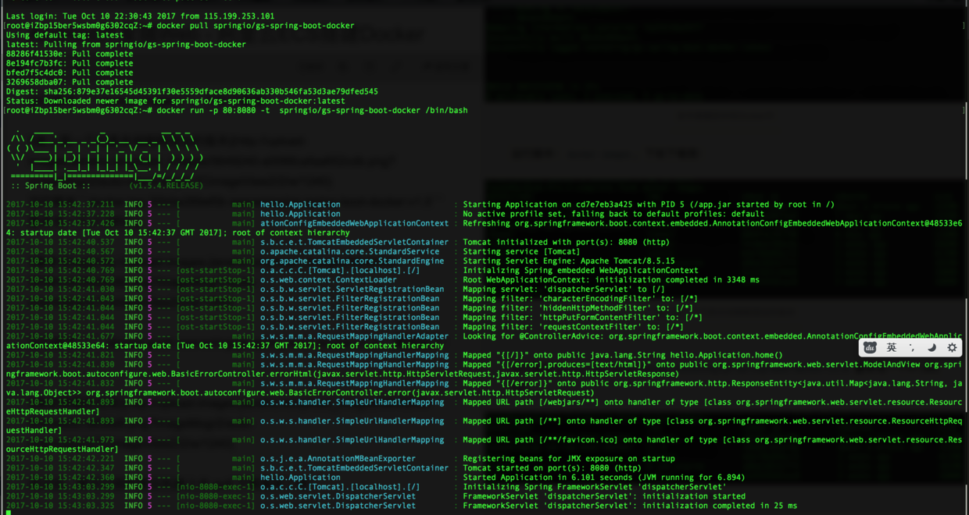The width and height of the screenshot is (969, 515).
Task: Click the 'Last login' line at top
Action: tap(140, 16)
